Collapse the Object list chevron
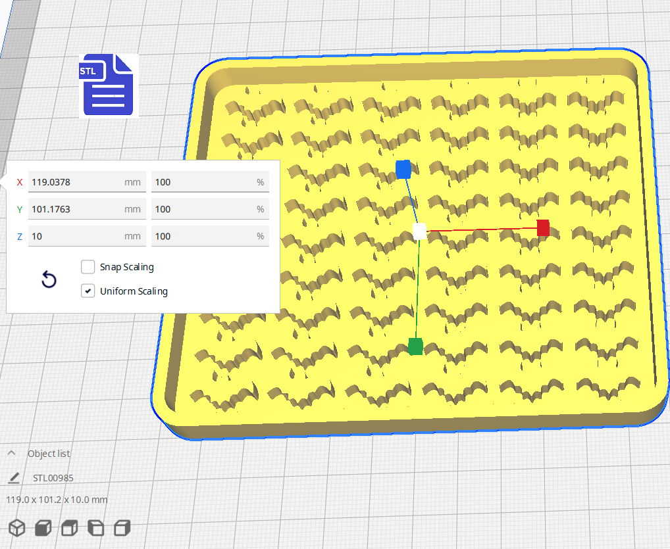 (12, 453)
